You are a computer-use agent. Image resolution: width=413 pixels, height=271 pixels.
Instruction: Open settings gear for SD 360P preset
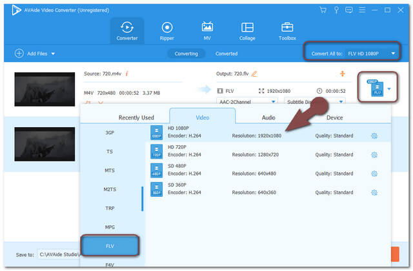[x=374, y=192]
